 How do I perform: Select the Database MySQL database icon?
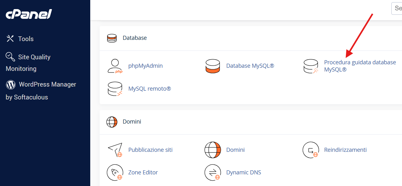click(213, 66)
